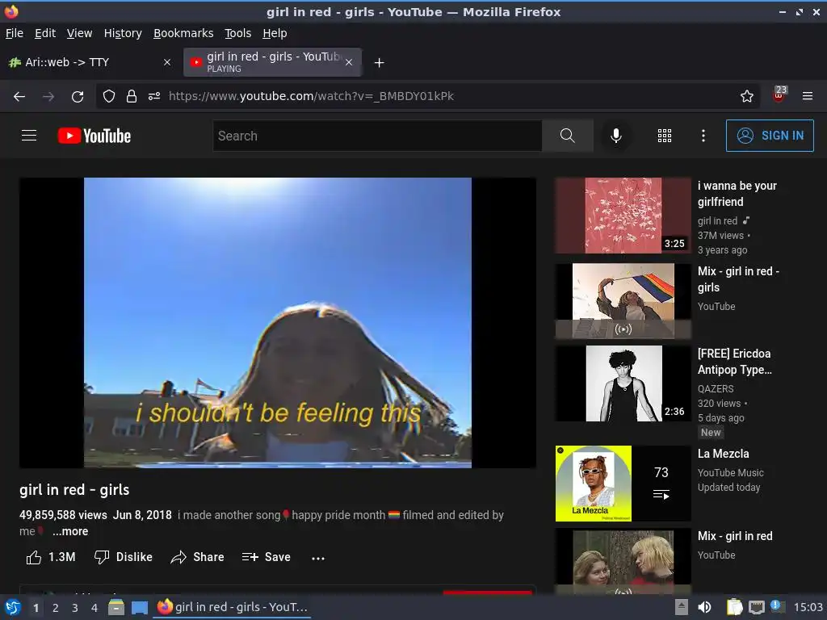
Task: Go back with the browser back arrow
Action: [19, 96]
